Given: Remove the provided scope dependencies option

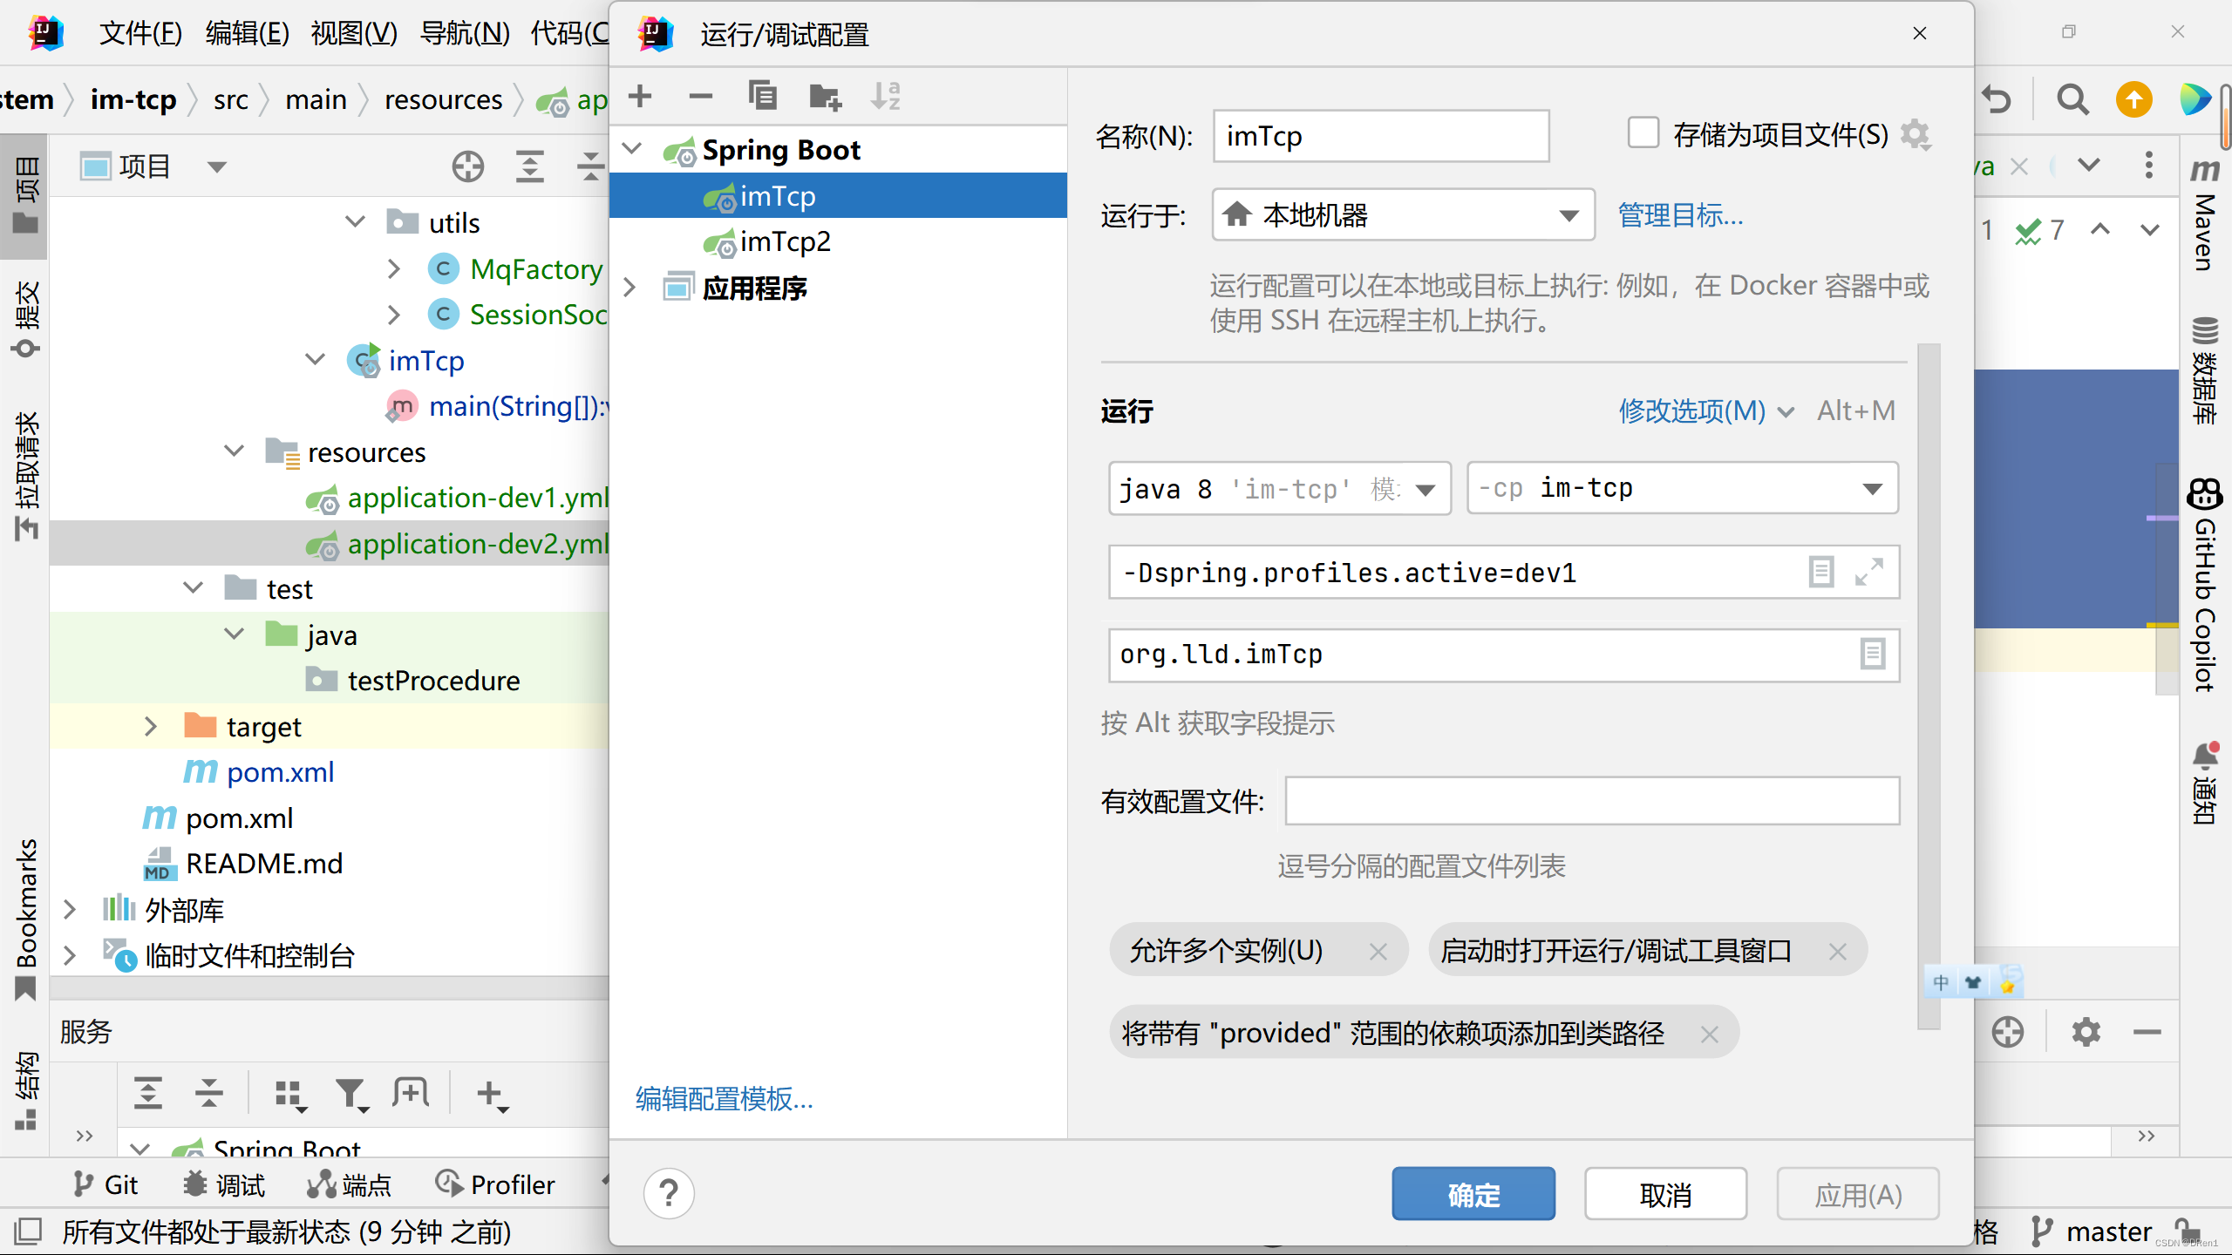Looking at the screenshot, I should (1709, 1035).
